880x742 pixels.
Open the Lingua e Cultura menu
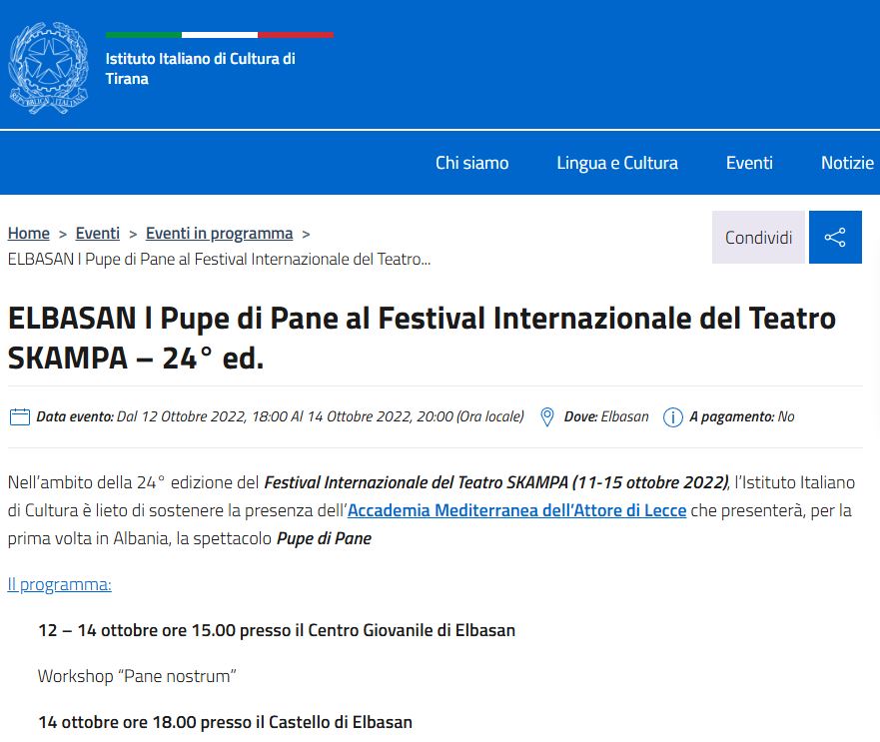(x=616, y=163)
